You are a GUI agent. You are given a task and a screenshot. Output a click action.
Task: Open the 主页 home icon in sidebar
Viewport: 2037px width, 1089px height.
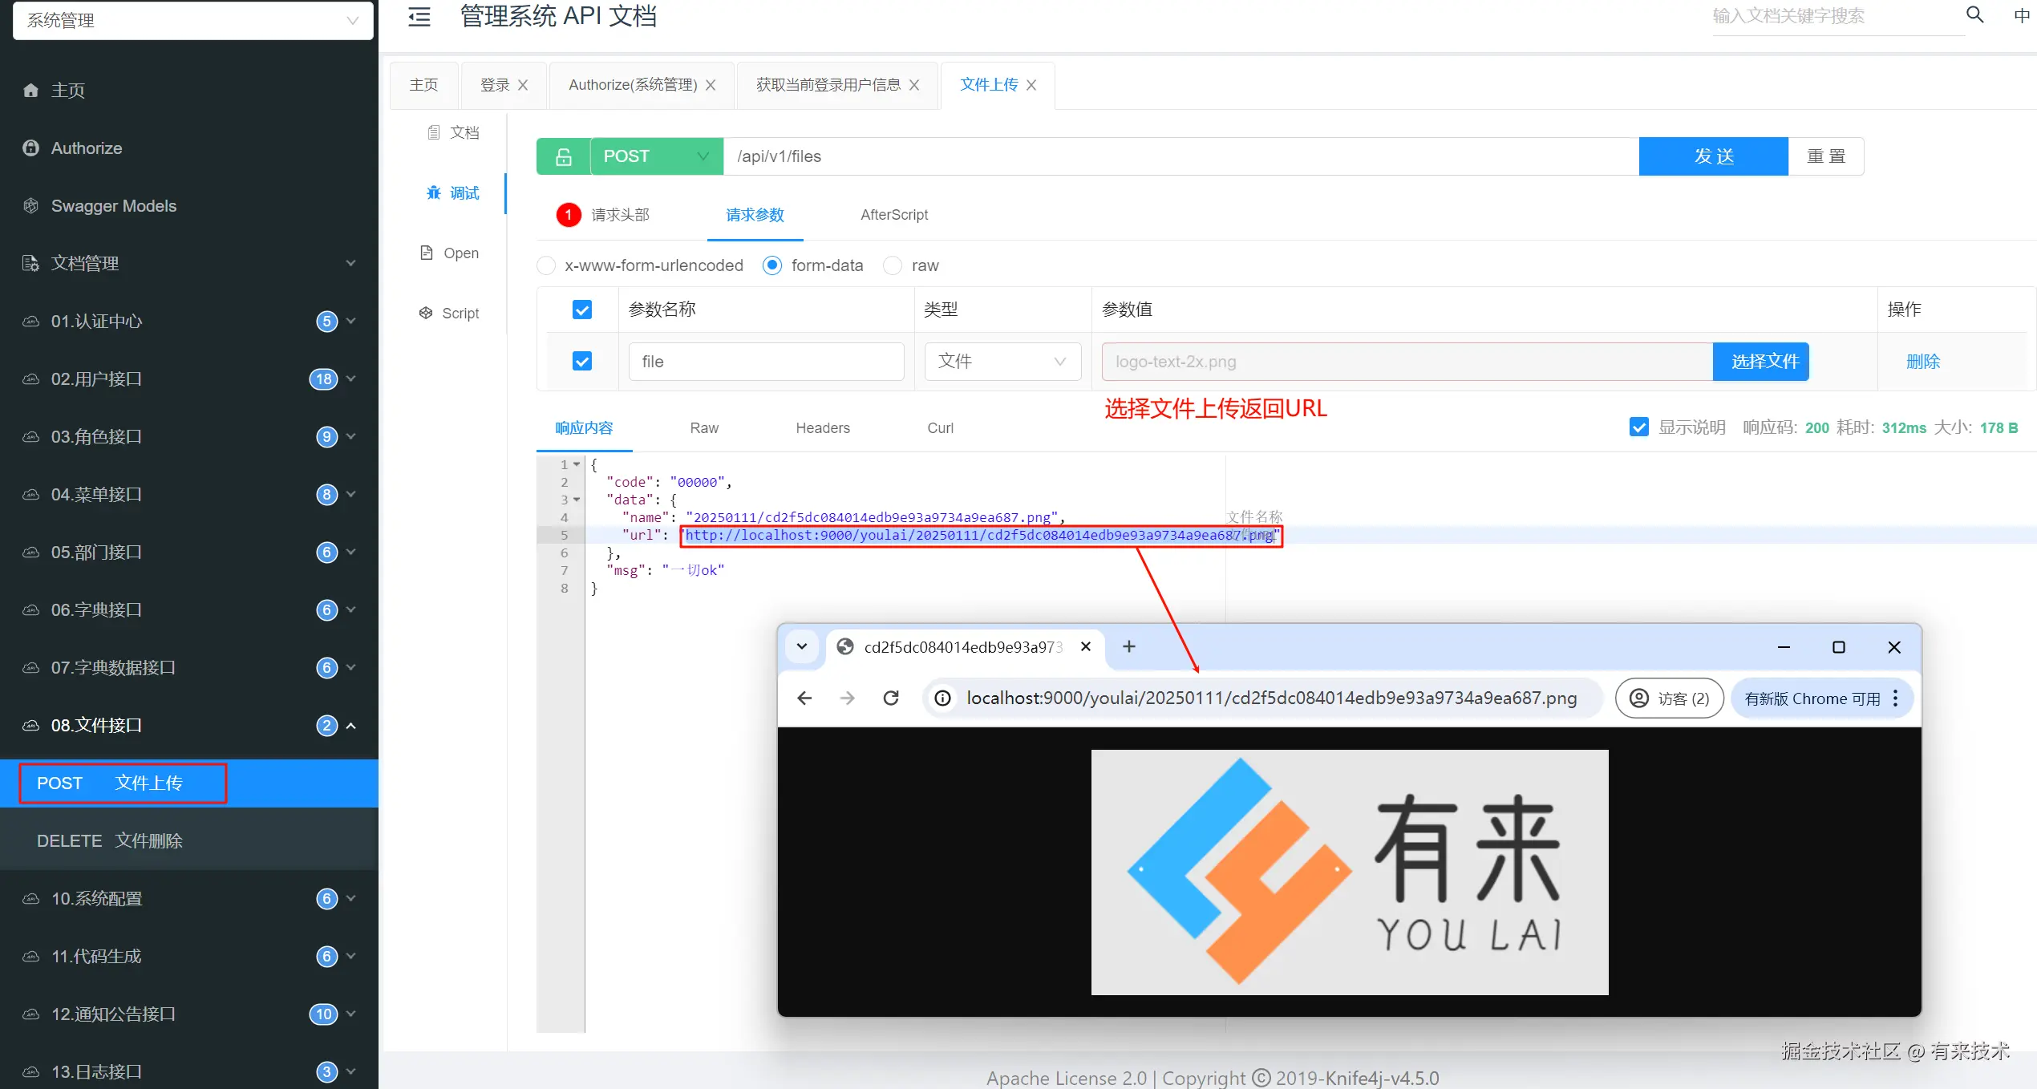click(30, 90)
